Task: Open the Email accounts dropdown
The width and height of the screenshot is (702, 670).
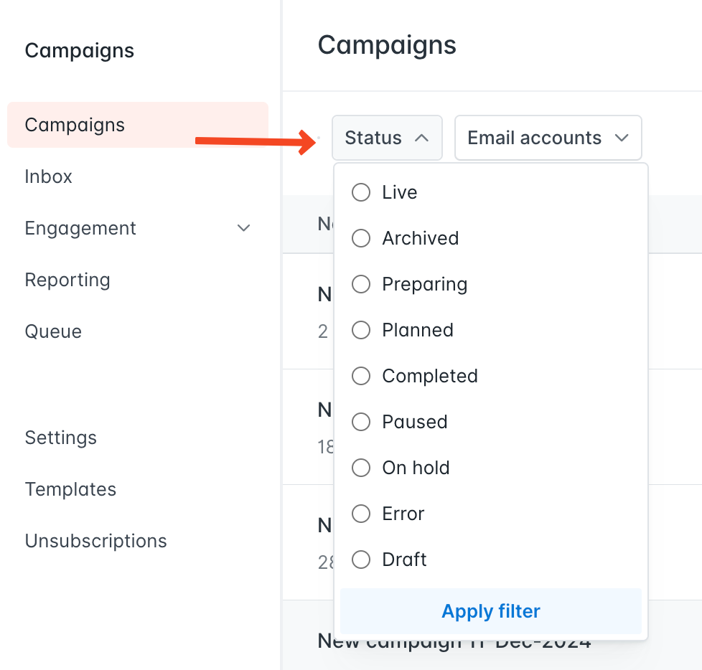Action: 548,138
